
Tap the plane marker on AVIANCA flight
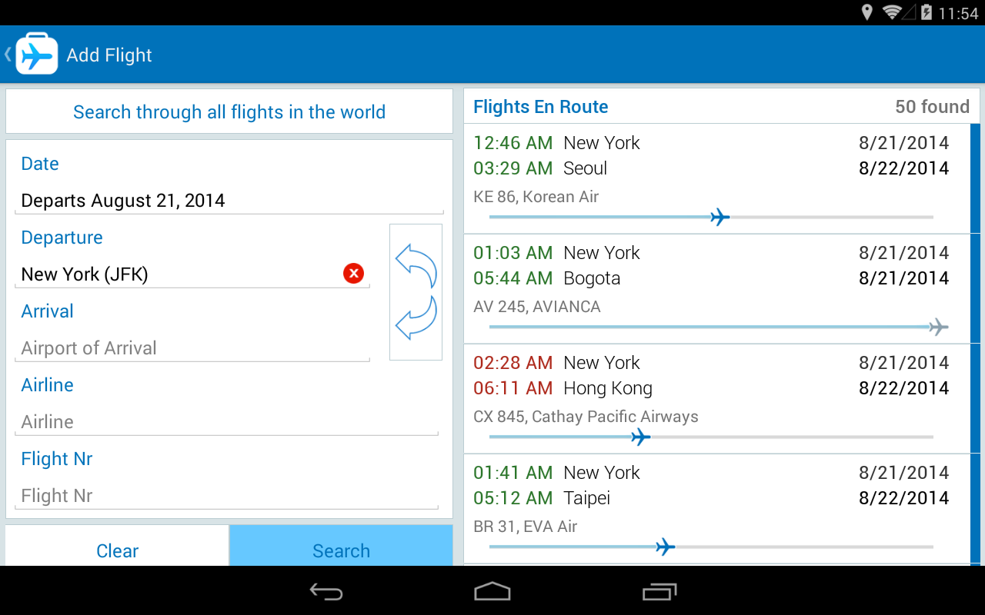click(x=938, y=327)
